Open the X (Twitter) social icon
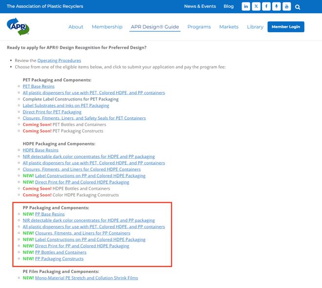322x288 pixels. pyautogui.click(x=256, y=6)
